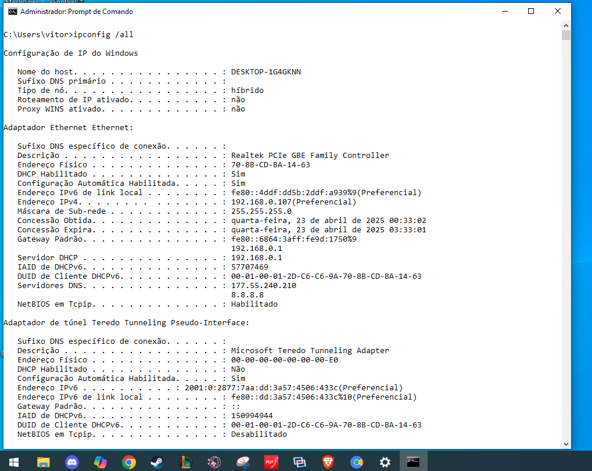This screenshot has width=592, height=471.
Task: Open League of Legends taskbar icon
Action: [186, 462]
